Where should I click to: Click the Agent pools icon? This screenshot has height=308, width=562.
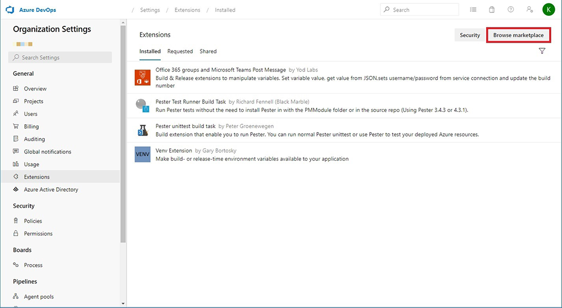point(16,296)
